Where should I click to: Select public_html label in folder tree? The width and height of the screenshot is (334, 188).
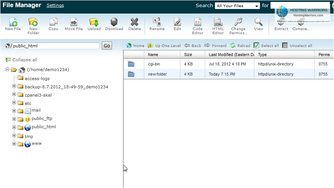44,127
